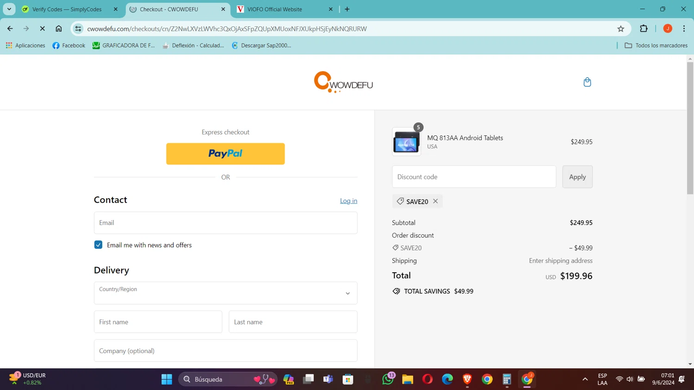694x390 pixels.
Task: Click the CWOWDEFU store logo
Action: pos(343,82)
